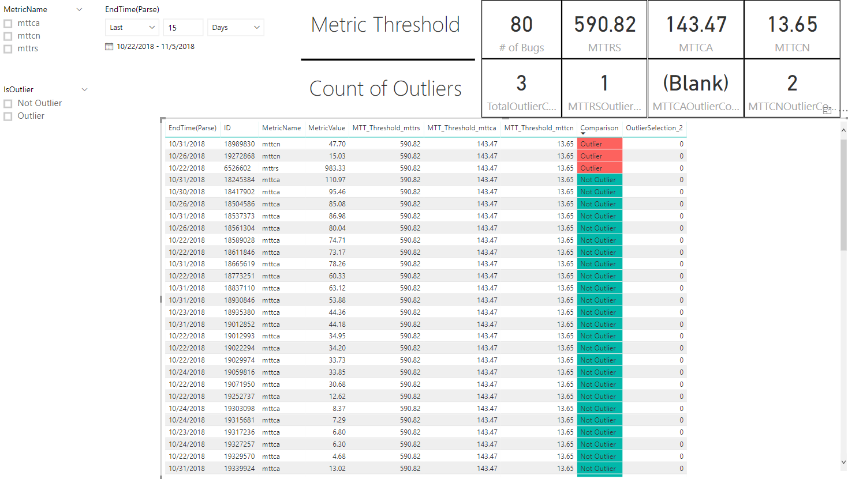The width and height of the screenshot is (848, 479).
Task: Click the red Outlier cell for ID 18989830
Action: 600,144
